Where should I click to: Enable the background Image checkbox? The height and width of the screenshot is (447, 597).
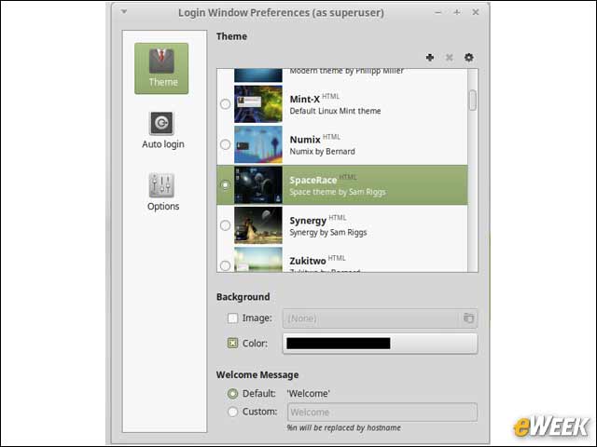click(x=232, y=318)
